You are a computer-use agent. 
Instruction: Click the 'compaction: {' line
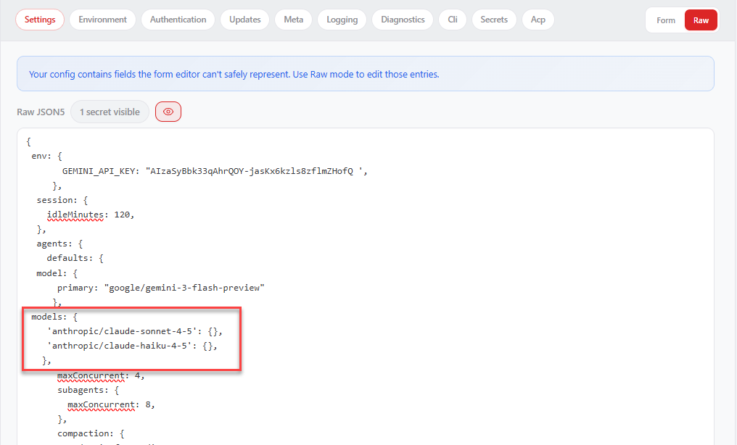coord(91,433)
